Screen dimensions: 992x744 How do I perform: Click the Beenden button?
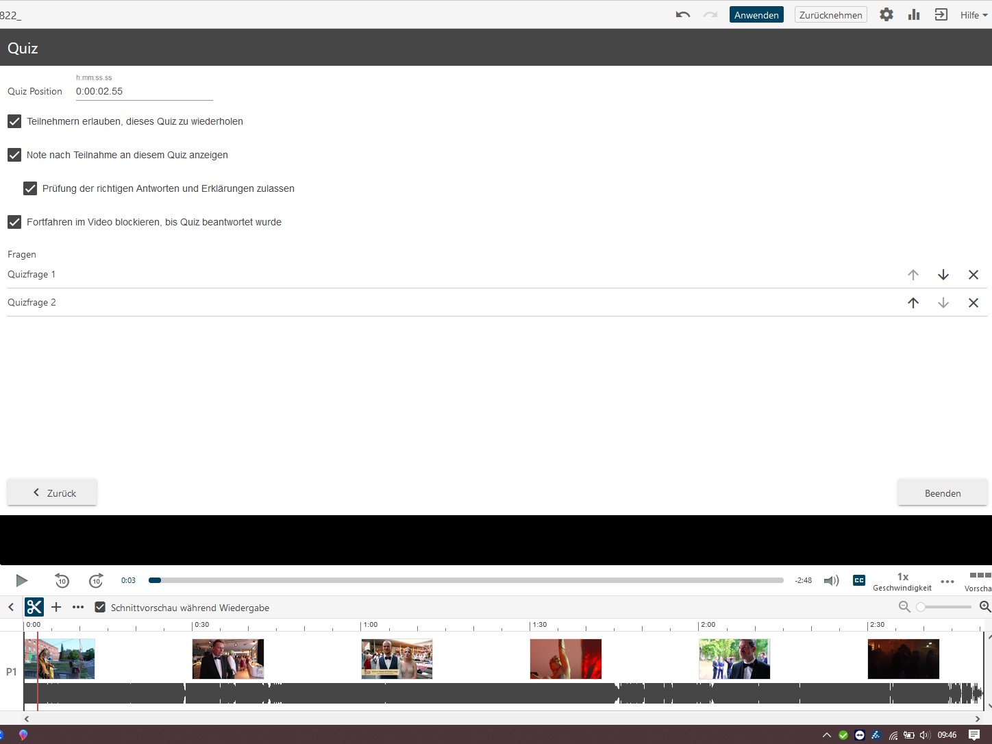tap(942, 493)
